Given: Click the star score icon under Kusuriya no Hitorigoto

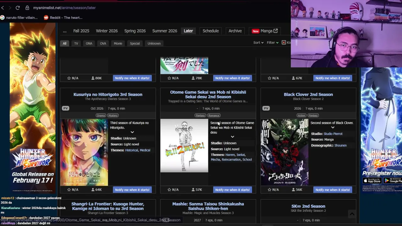Looking at the screenshot, I should [x=69, y=190].
